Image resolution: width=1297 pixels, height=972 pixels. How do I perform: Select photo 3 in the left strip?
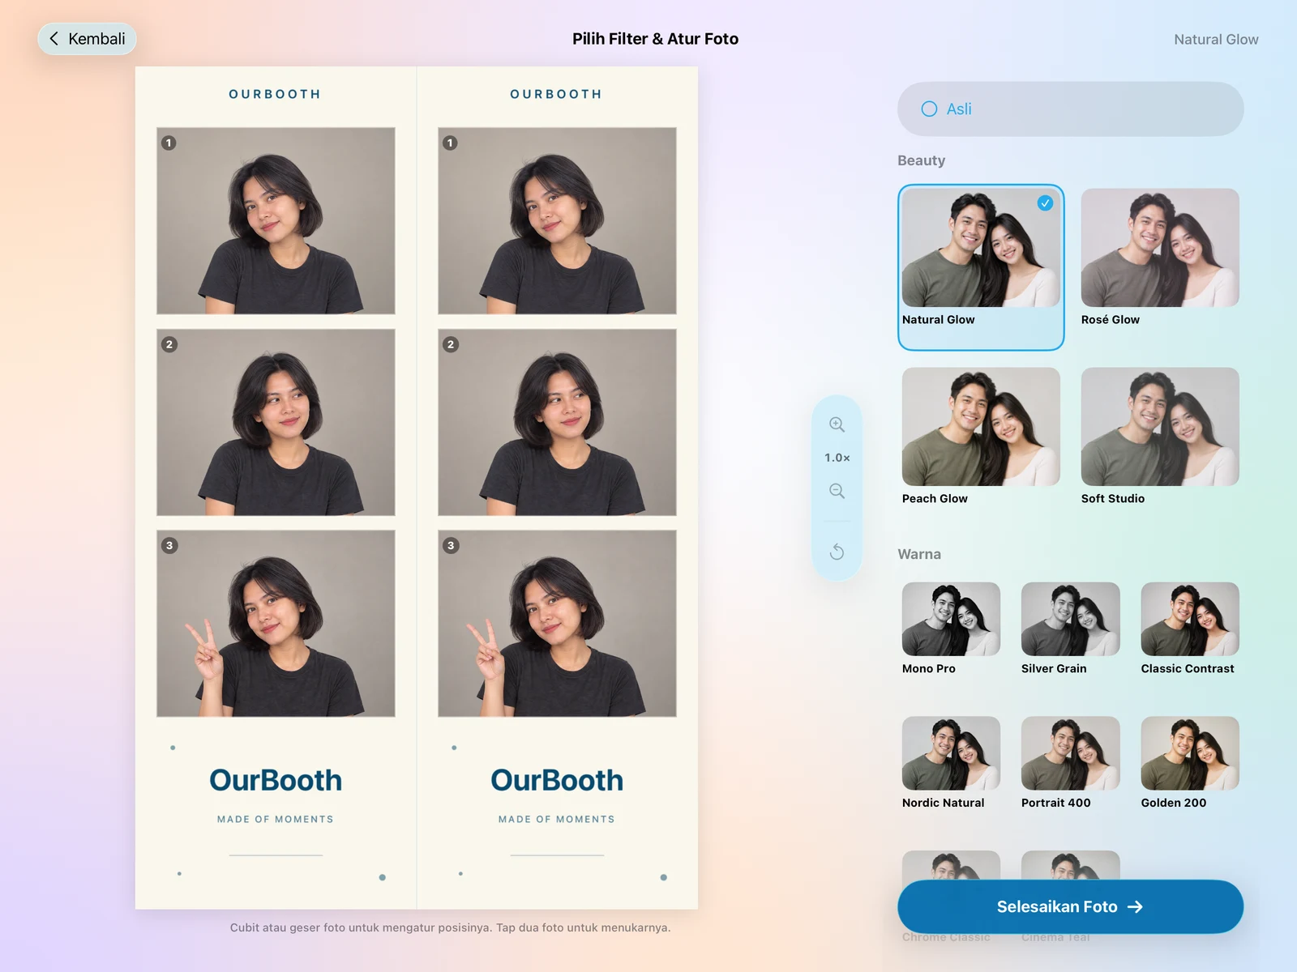(276, 624)
